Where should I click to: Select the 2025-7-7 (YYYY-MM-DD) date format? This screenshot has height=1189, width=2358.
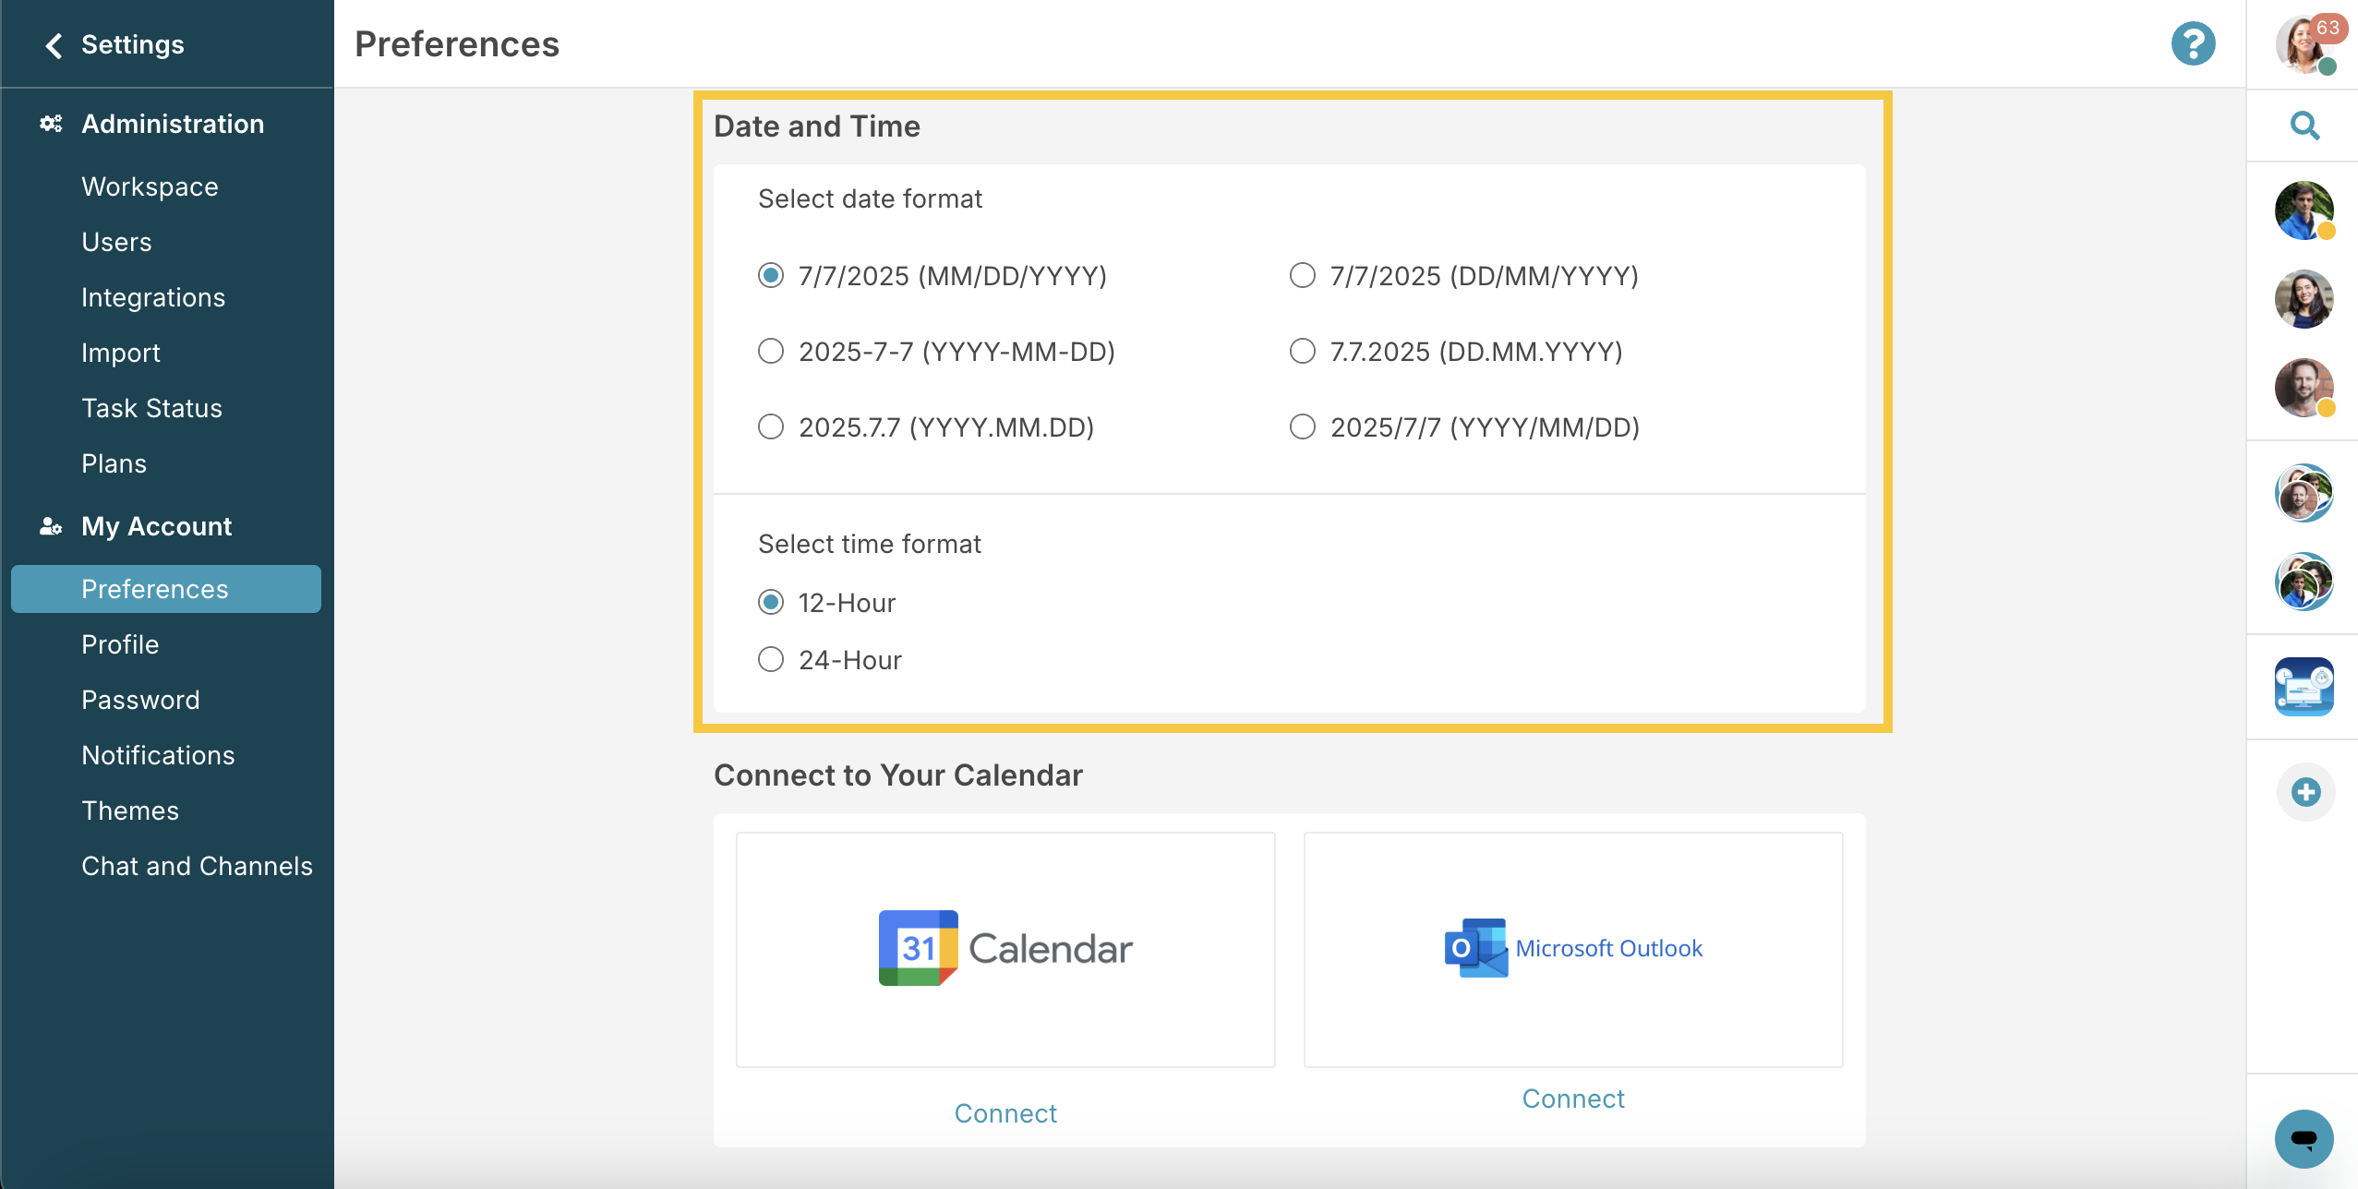point(772,351)
